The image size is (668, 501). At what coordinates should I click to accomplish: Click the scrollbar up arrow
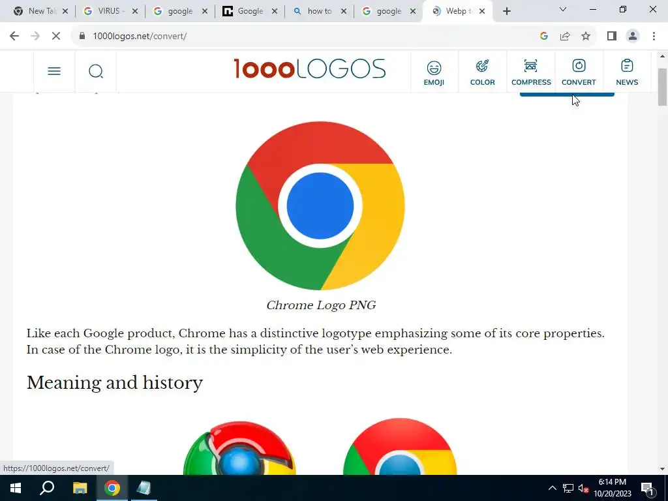[662, 56]
